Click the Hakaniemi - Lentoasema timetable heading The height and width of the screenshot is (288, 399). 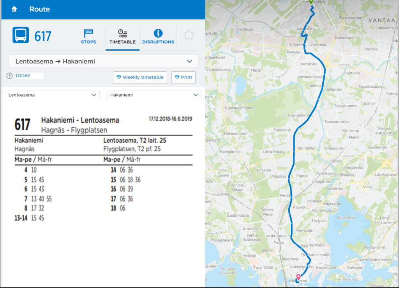pyautogui.click(x=80, y=120)
